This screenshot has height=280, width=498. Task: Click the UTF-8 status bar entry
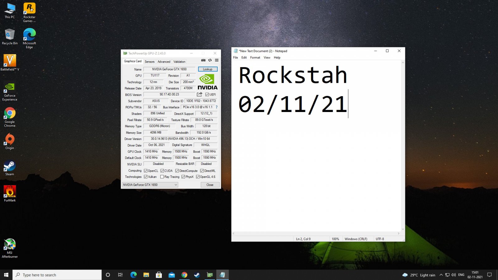pos(380,239)
